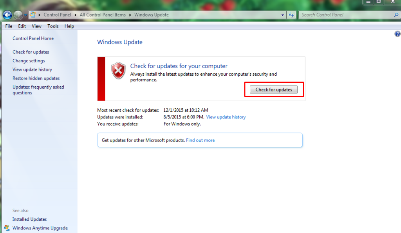Click the Back navigation arrow button
This screenshot has height=233, width=401.
[x=7, y=15]
